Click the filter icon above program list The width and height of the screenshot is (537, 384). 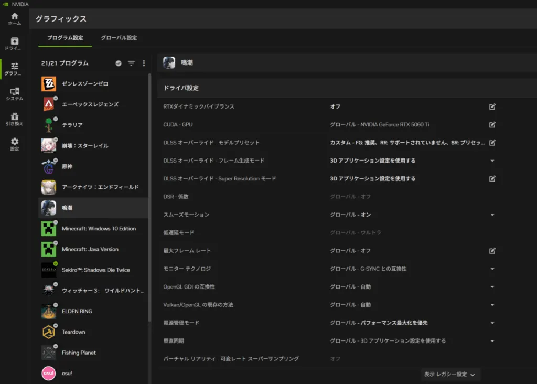coord(131,63)
